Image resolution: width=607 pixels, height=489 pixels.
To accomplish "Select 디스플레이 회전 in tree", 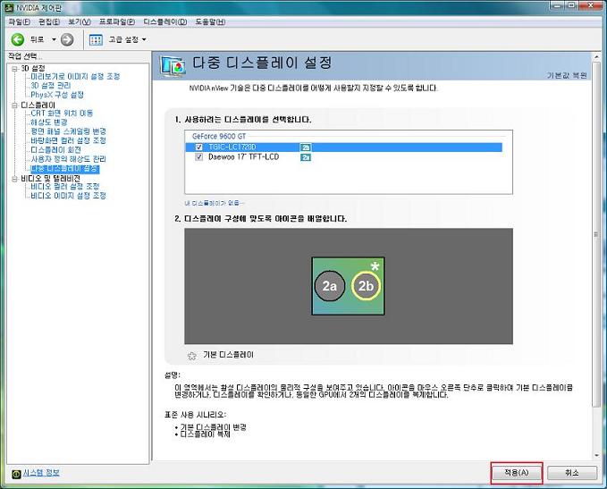I will [x=55, y=150].
